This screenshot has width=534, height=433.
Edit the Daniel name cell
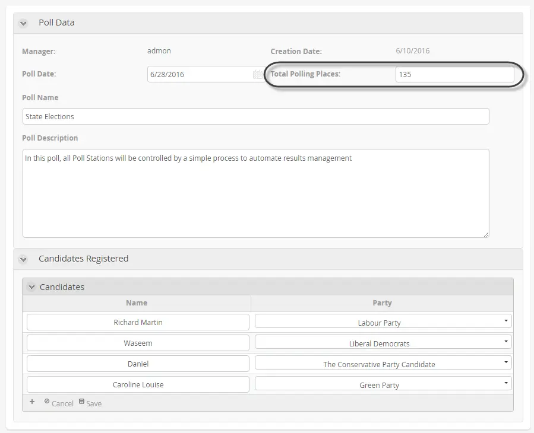tap(138, 364)
